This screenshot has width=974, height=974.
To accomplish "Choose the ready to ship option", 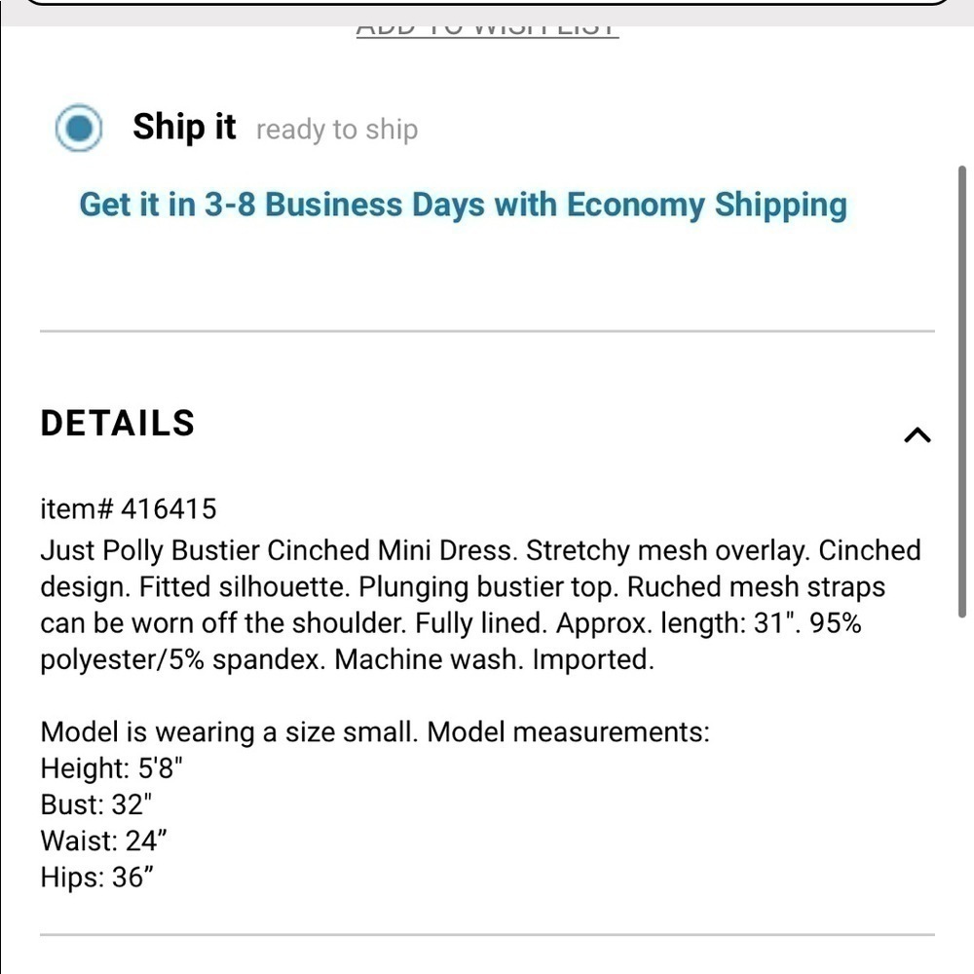I will point(335,129).
